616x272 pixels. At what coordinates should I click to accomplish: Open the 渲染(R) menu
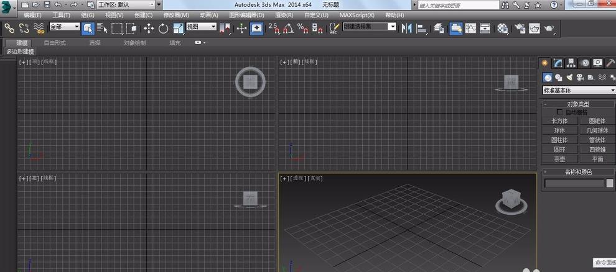[x=284, y=16]
